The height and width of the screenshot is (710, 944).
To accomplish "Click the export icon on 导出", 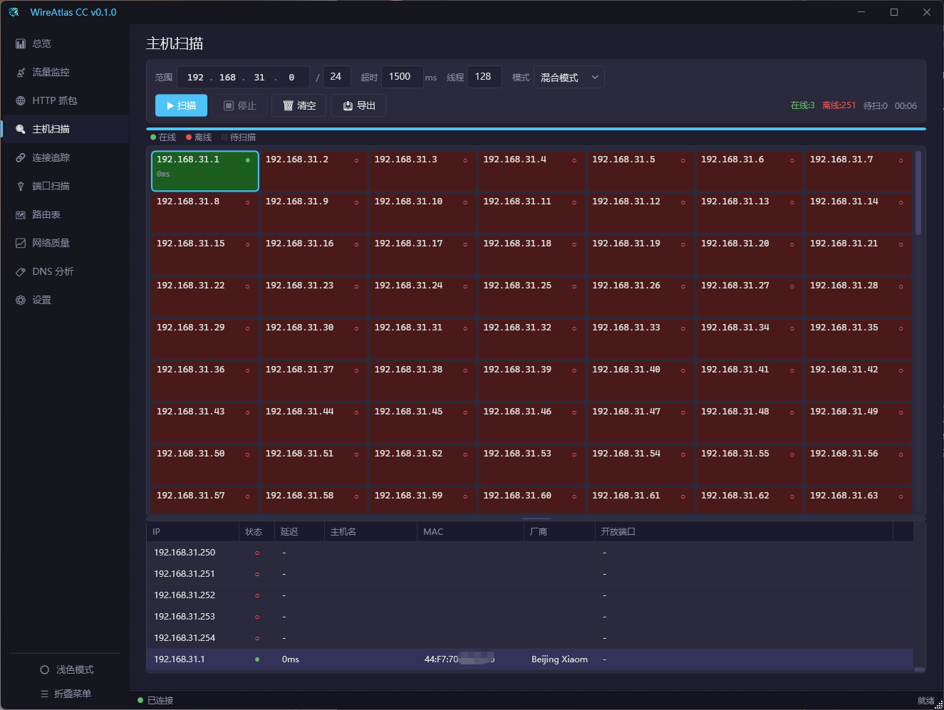I will tap(348, 105).
